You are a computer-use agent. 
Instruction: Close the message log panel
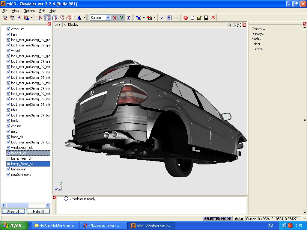pyautogui.click(x=55, y=198)
